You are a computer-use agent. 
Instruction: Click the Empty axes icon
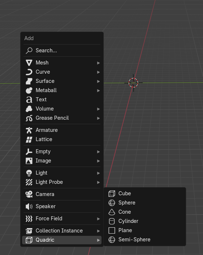29,151
